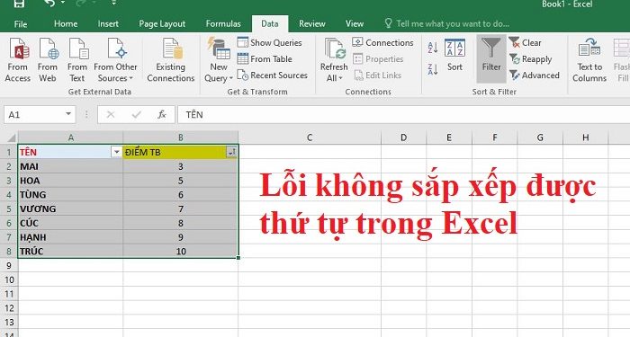
Task: Cancel formula entry X icon
Action: [111, 115]
